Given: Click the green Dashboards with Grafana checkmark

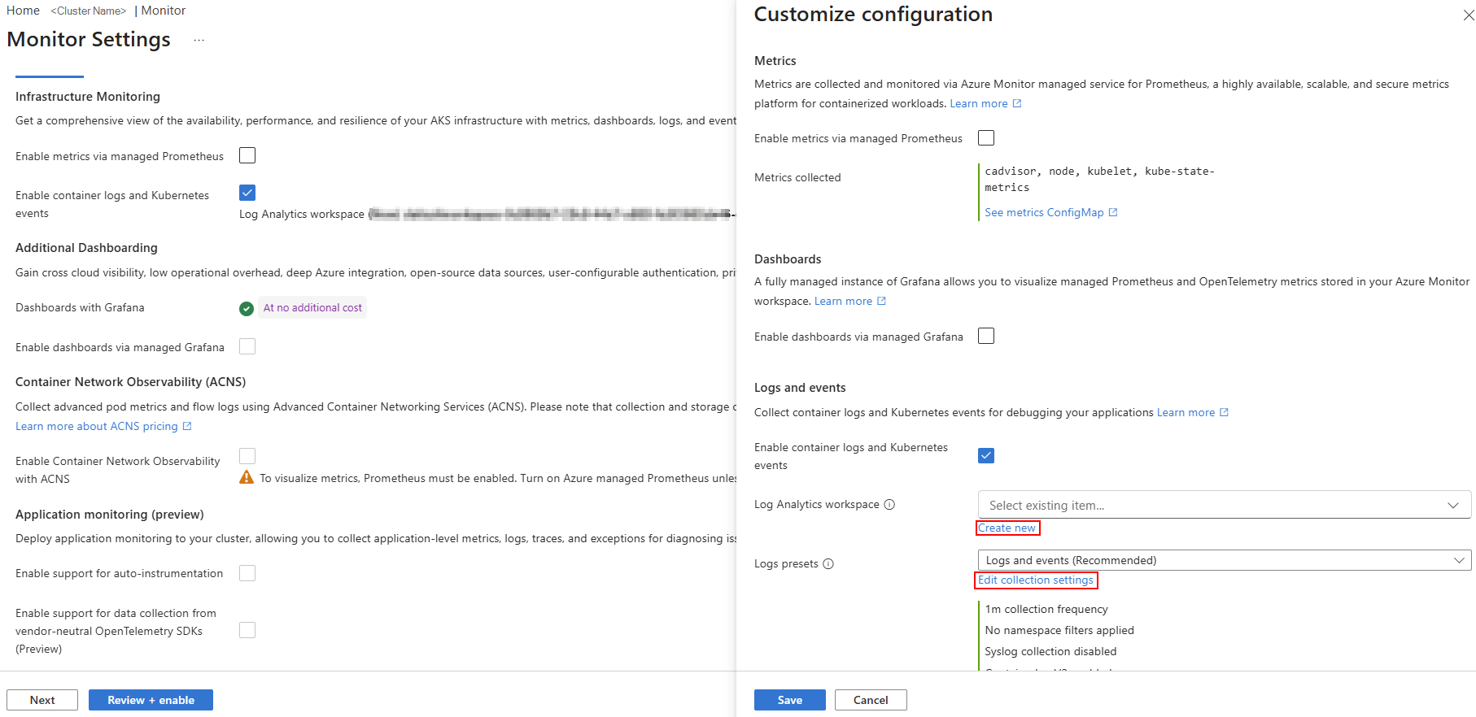Looking at the screenshot, I should click(247, 308).
